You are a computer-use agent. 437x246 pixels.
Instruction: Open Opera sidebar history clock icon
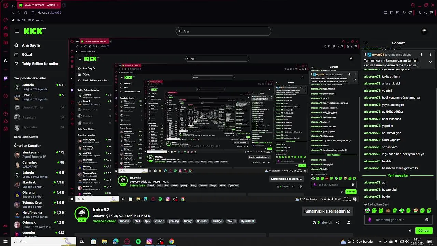(5, 114)
